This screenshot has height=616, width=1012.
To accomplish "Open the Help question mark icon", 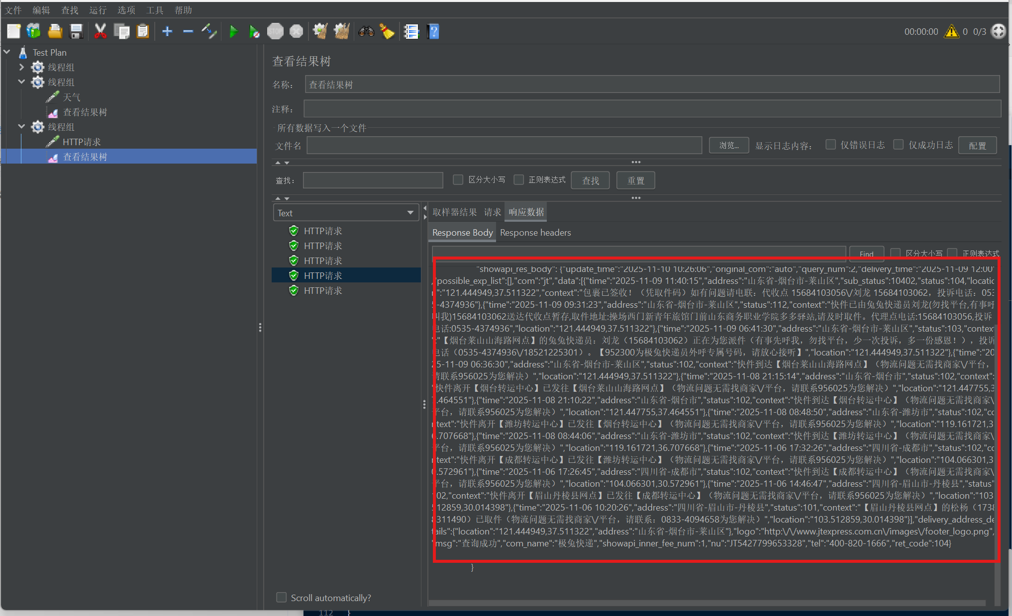I will [433, 32].
